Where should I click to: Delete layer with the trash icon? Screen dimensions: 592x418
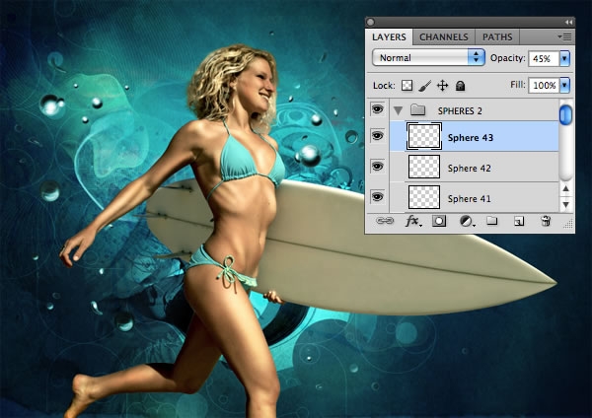[x=546, y=221]
